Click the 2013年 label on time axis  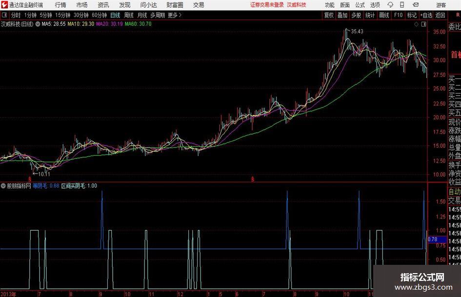(8, 294)
